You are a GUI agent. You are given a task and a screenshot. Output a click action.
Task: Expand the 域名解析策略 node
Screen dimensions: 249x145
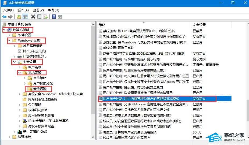(15, 46)
